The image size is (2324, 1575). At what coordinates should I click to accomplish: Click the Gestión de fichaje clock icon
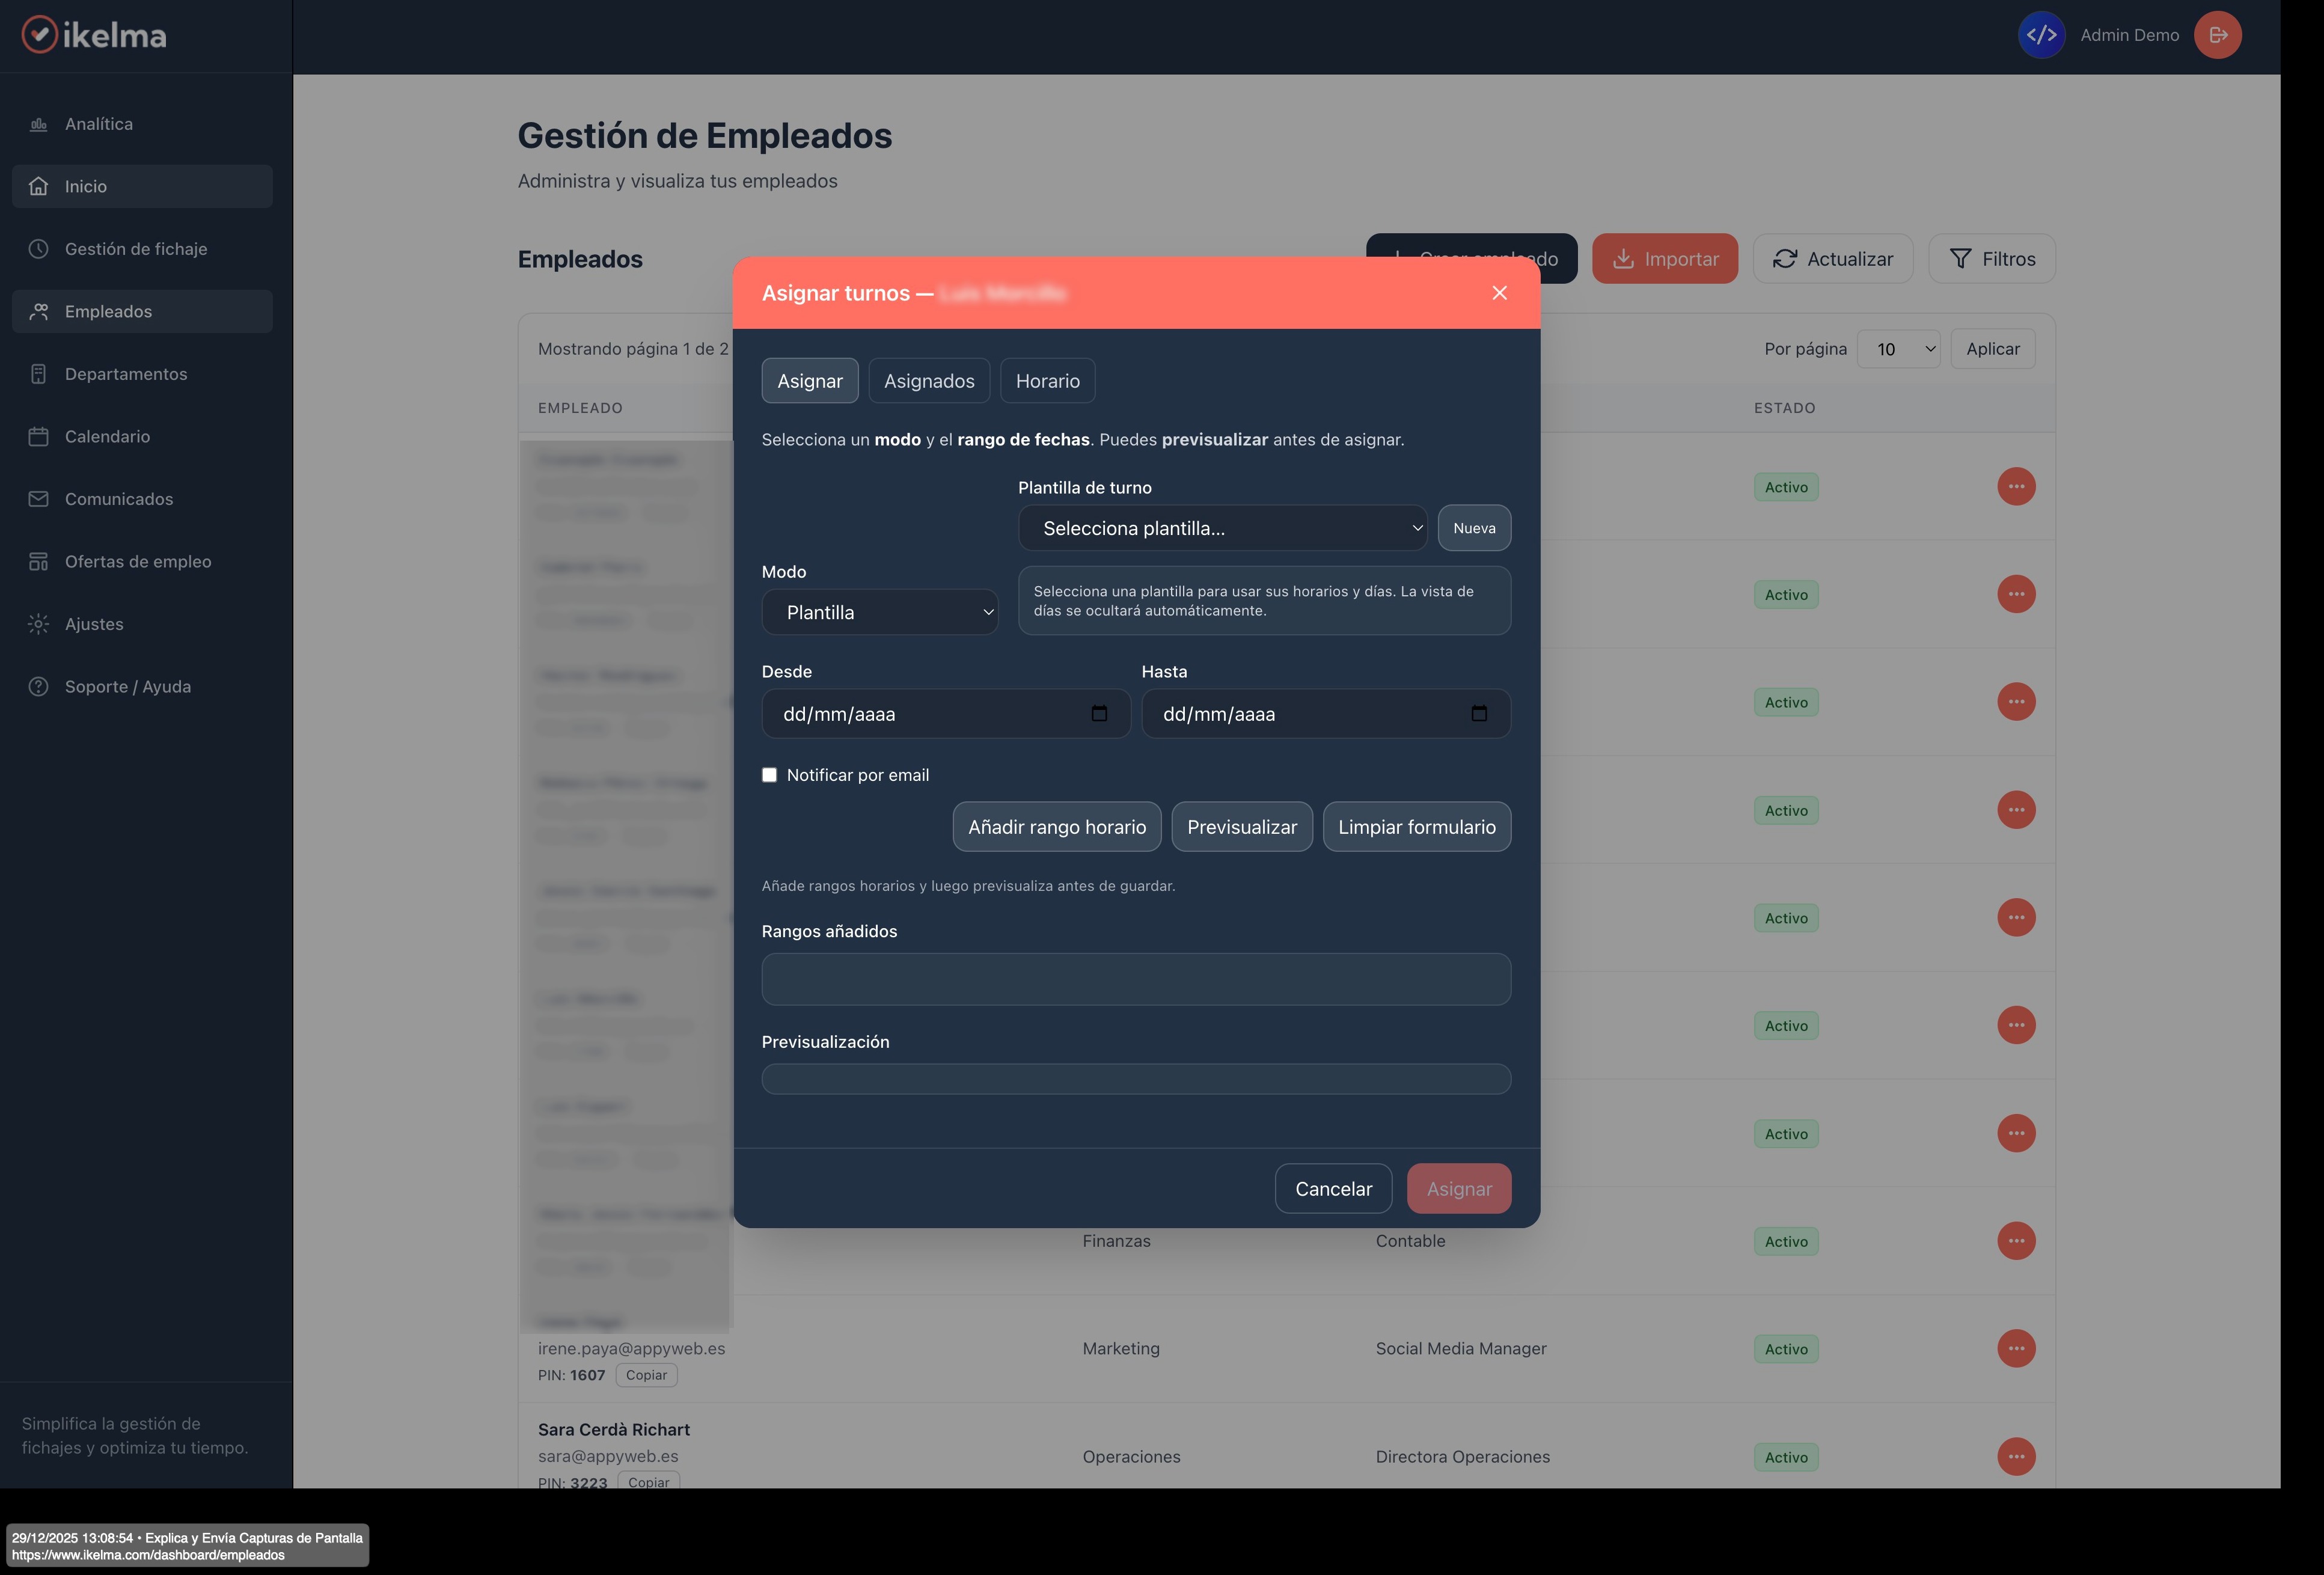[38, 249]
